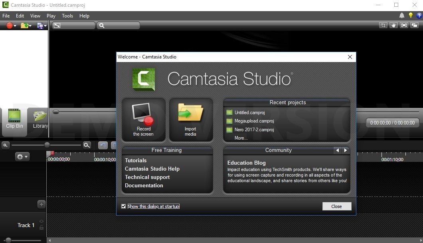Open the Tools menu
This screenshot has height=243, width=423.
[x=67, y=16]
